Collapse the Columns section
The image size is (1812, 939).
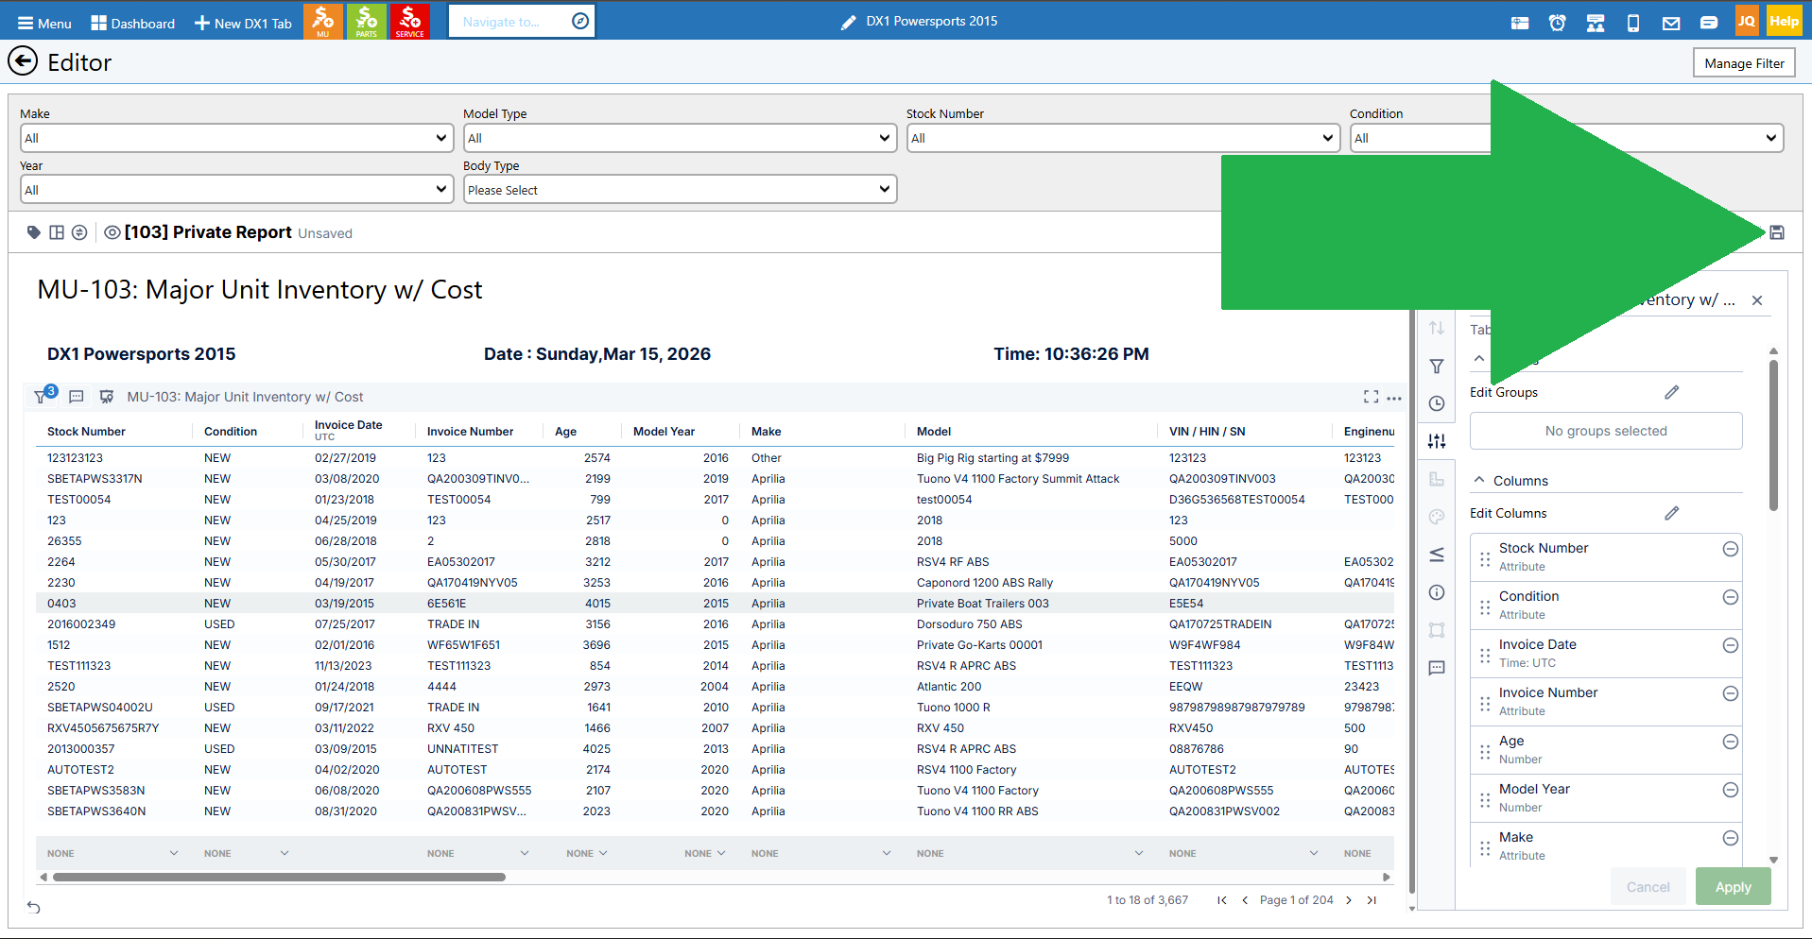[1479, 480]
